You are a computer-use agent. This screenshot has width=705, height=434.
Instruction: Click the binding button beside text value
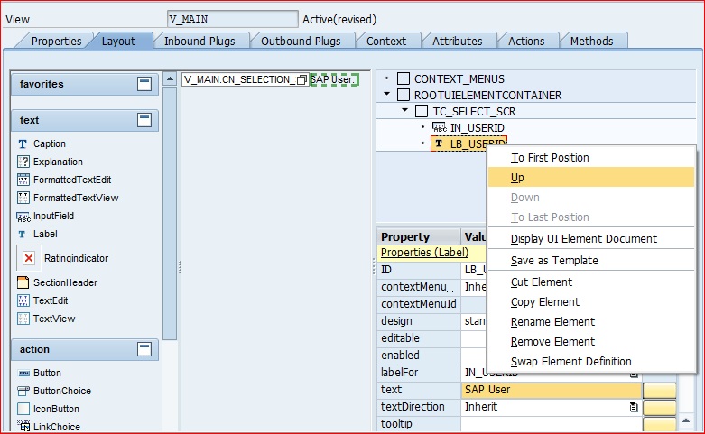click(x=659, y=390)
